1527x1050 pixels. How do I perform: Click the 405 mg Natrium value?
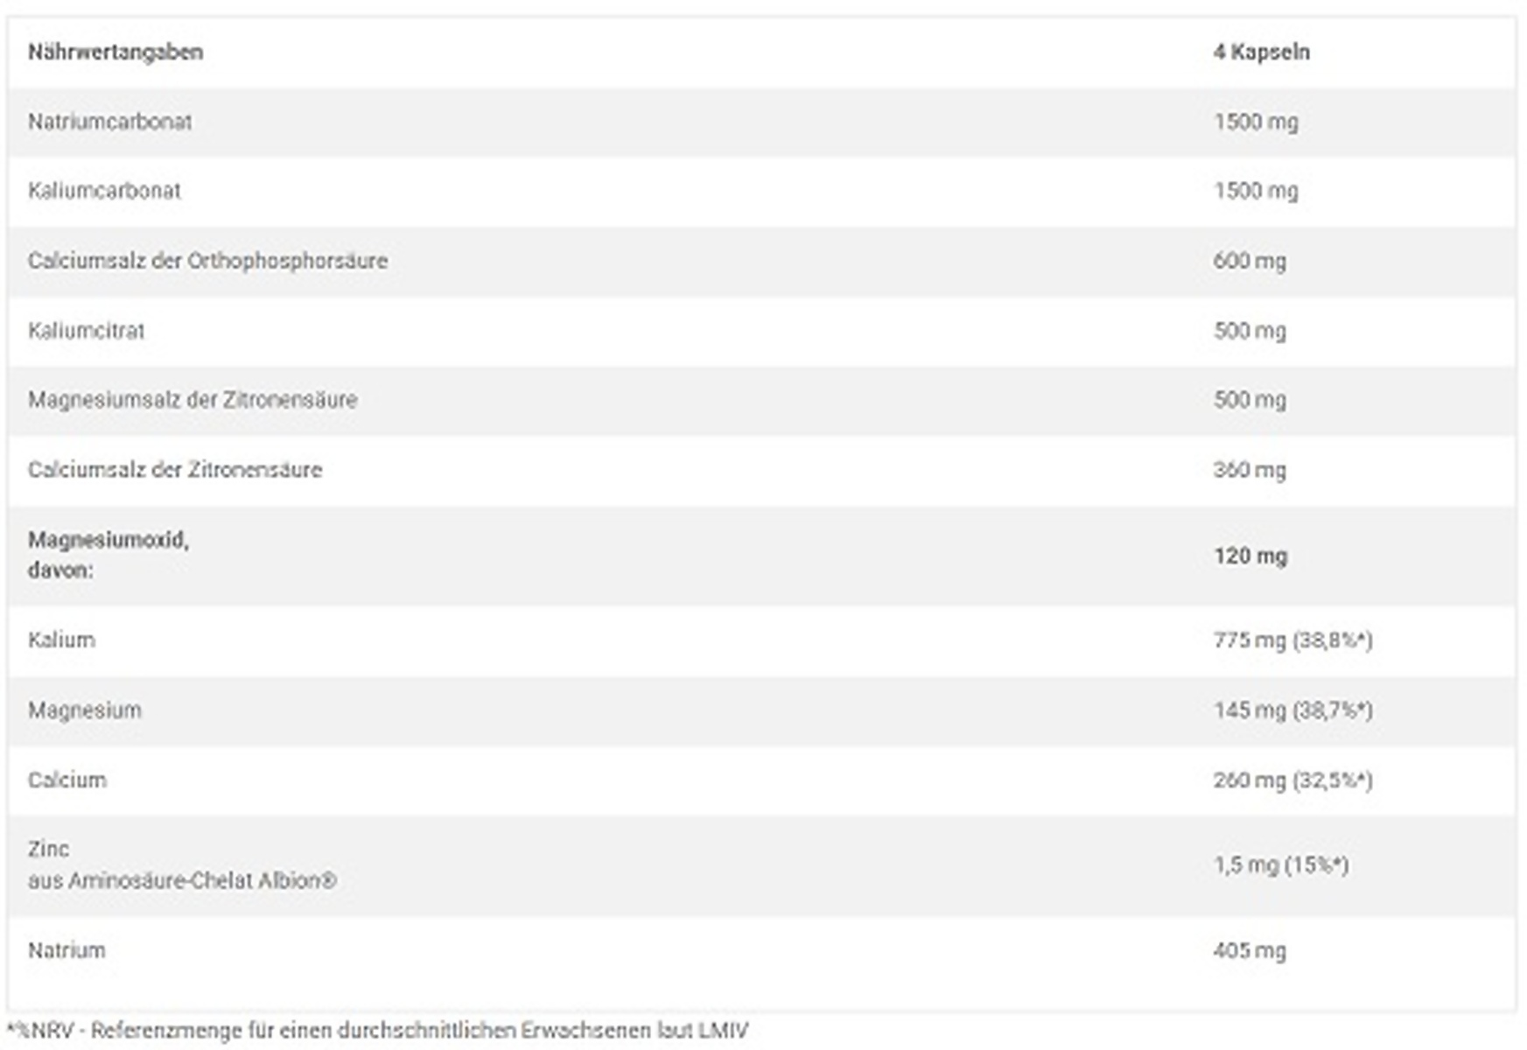click(1249, 950)
